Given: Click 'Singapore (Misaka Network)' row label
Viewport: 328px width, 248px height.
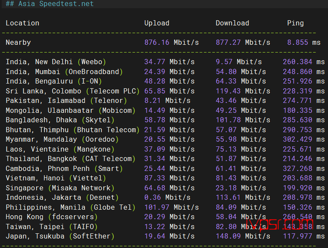Looking at the screenshot, I should [60, 188].
